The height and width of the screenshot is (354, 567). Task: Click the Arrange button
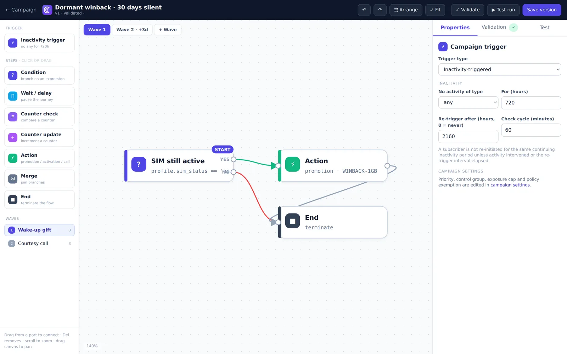(x=406, y=10)
